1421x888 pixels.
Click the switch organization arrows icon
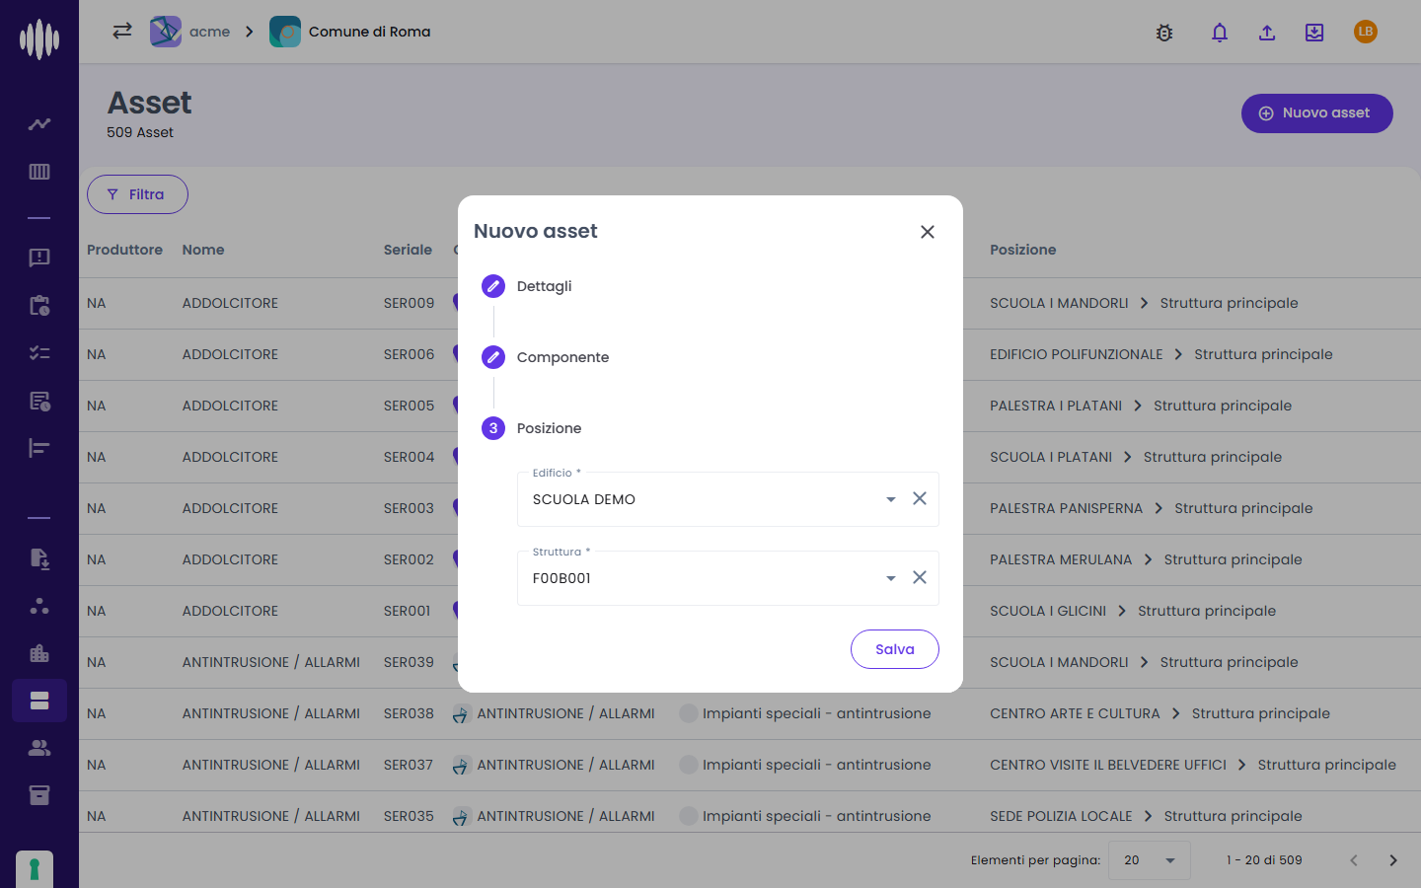(x=122, y=31)
